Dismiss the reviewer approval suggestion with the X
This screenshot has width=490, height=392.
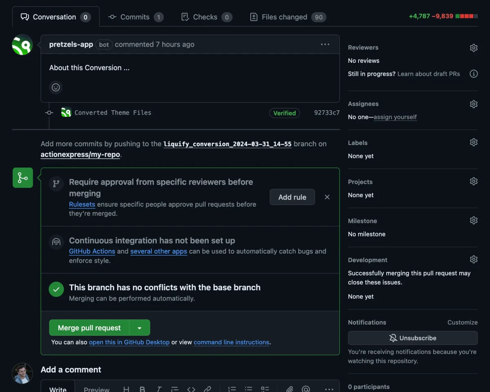327,197
